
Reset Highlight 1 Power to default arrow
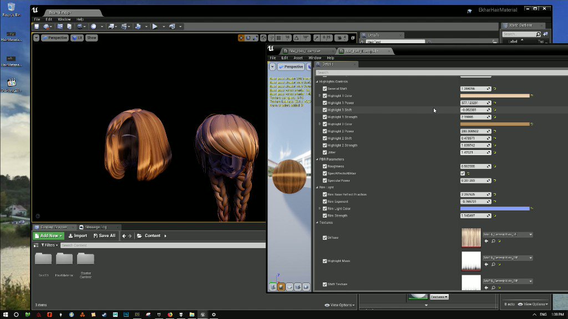click(495, 103)
